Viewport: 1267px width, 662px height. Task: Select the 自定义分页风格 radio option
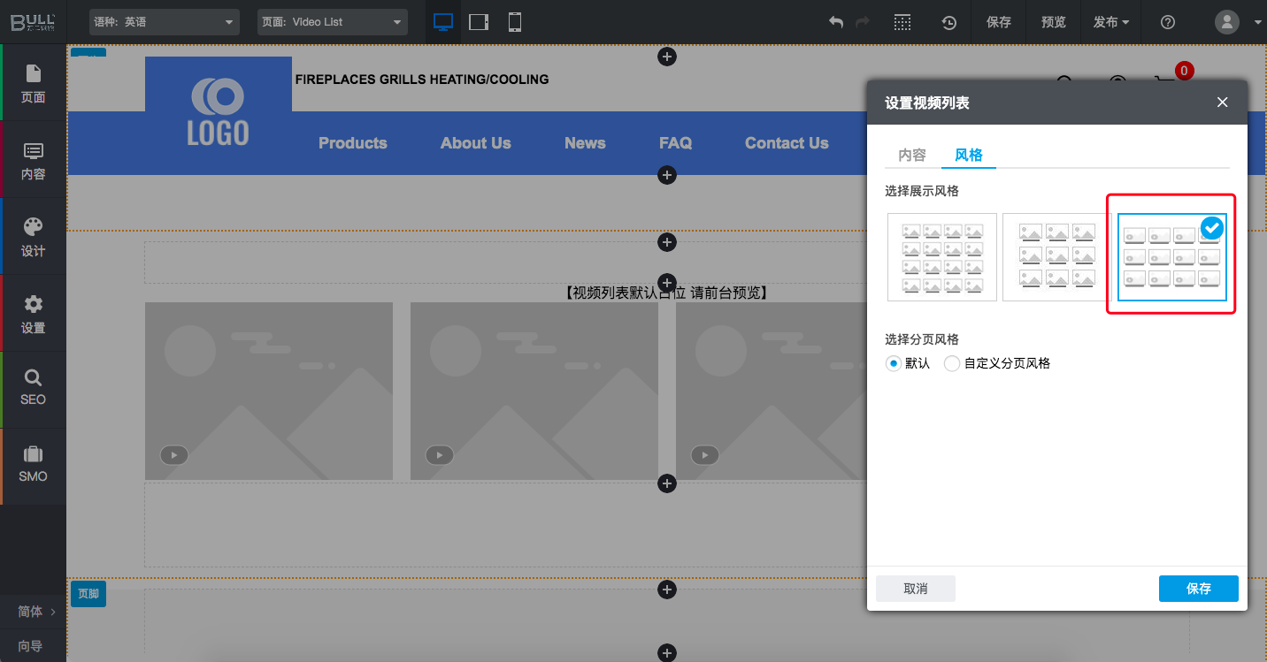952,363
